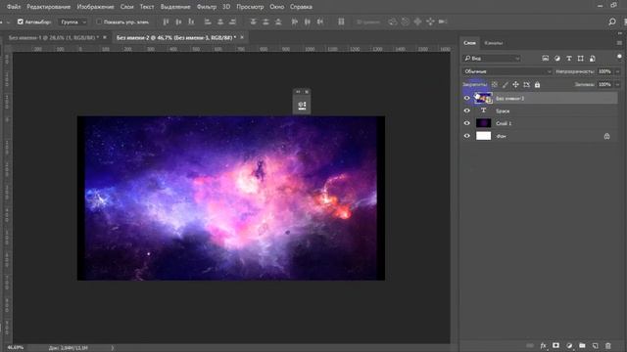The width and height of the screenshot is (627, 352).
Task: Create a new layer icon
Action: pos(595,345)
